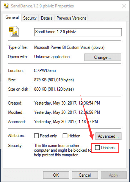Tick the Hidden attribute checkbox
Screen dimensions: 130x182
[x=65, y=136]
